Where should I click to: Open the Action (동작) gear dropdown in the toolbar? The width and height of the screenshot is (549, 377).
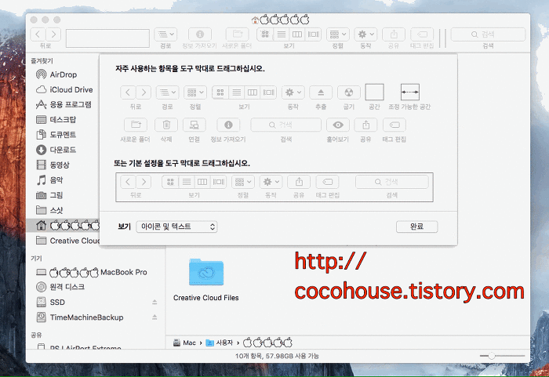[365, 34]
